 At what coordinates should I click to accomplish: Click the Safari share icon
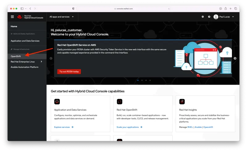226,9
